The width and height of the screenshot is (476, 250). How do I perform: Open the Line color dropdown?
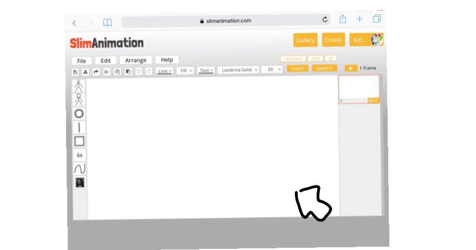tap(164, 71)
